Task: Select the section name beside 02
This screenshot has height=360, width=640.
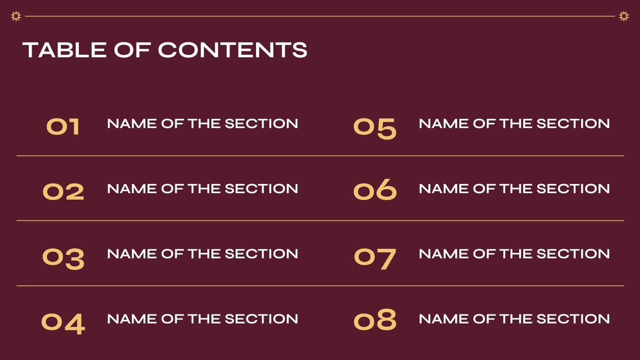Action: pyautogui.click(x=202, y=189)
